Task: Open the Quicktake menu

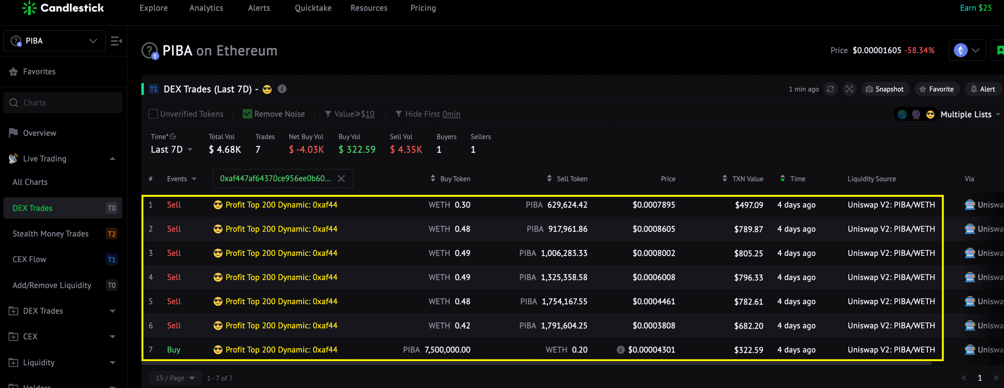Action: pos(313,8)
